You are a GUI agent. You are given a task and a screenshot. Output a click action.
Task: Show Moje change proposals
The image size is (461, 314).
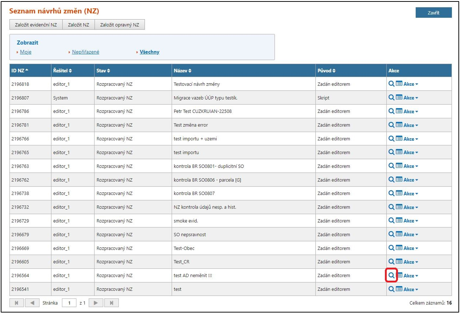click(25, 52)
